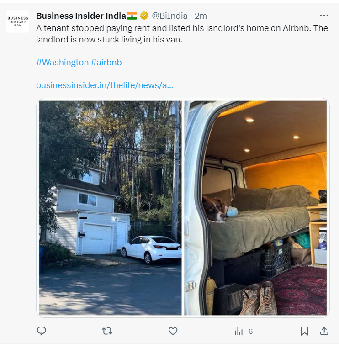Image resolution: width=339 pixels, height=348 pixels.
Task: Follow the #airbnb hashtag
Action: 106,62
